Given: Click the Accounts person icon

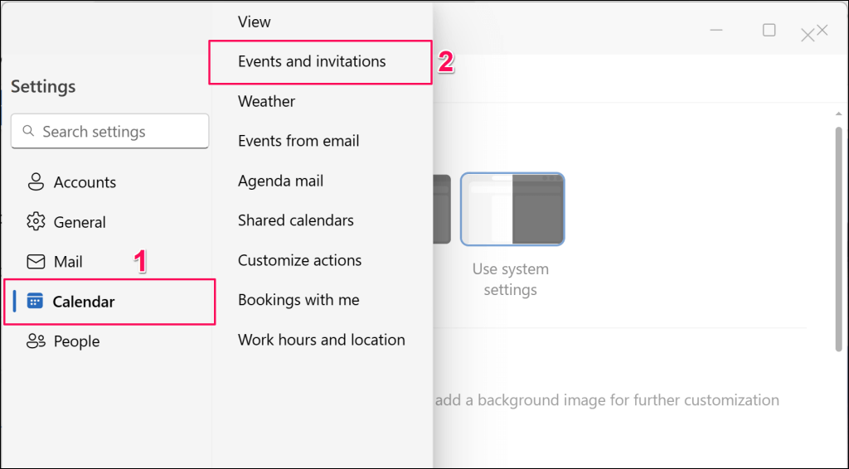Looking at the screenshot, I should tap(35, 182).
